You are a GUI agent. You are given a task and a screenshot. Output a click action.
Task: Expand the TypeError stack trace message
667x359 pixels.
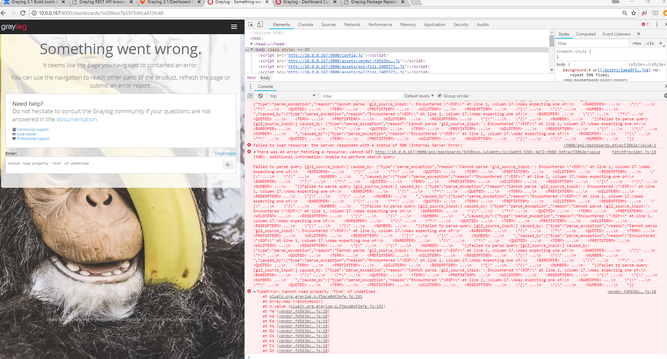click(x=255, y=291)
